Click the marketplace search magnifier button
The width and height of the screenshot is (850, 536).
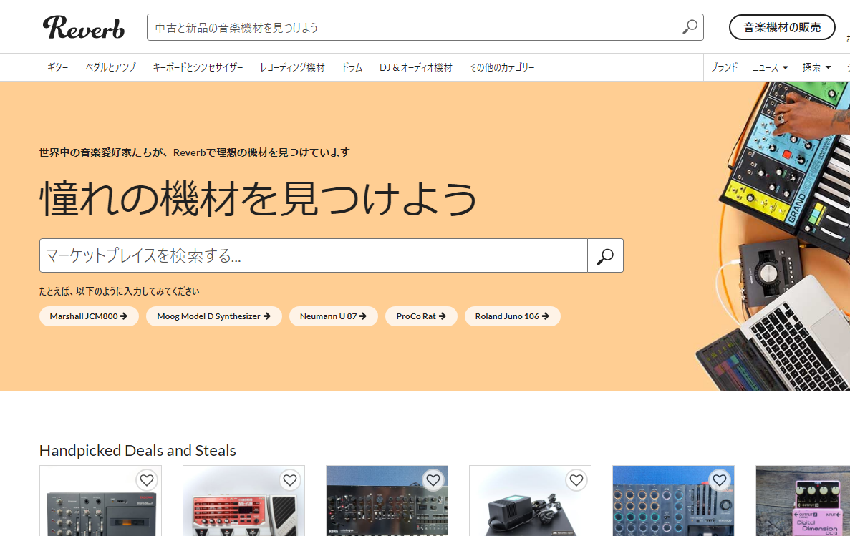point(606,255)
